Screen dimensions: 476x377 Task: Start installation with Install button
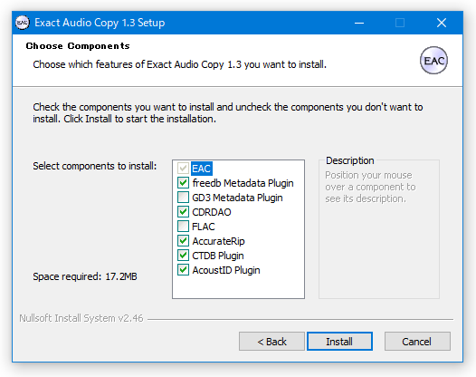pos(339,342)
